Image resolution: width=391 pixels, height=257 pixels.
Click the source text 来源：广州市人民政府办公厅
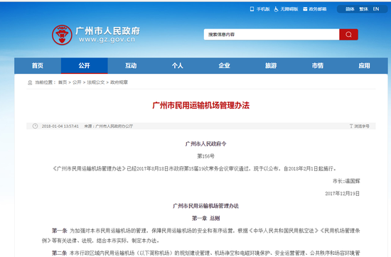(109, 126)
